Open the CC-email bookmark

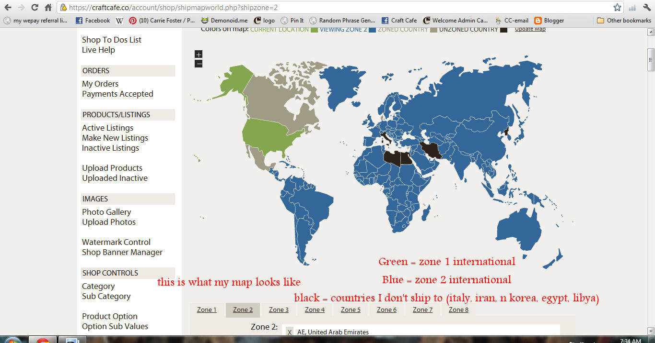512,21
